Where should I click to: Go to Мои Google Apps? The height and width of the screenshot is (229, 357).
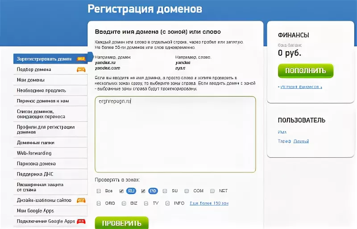coord(50,211)
